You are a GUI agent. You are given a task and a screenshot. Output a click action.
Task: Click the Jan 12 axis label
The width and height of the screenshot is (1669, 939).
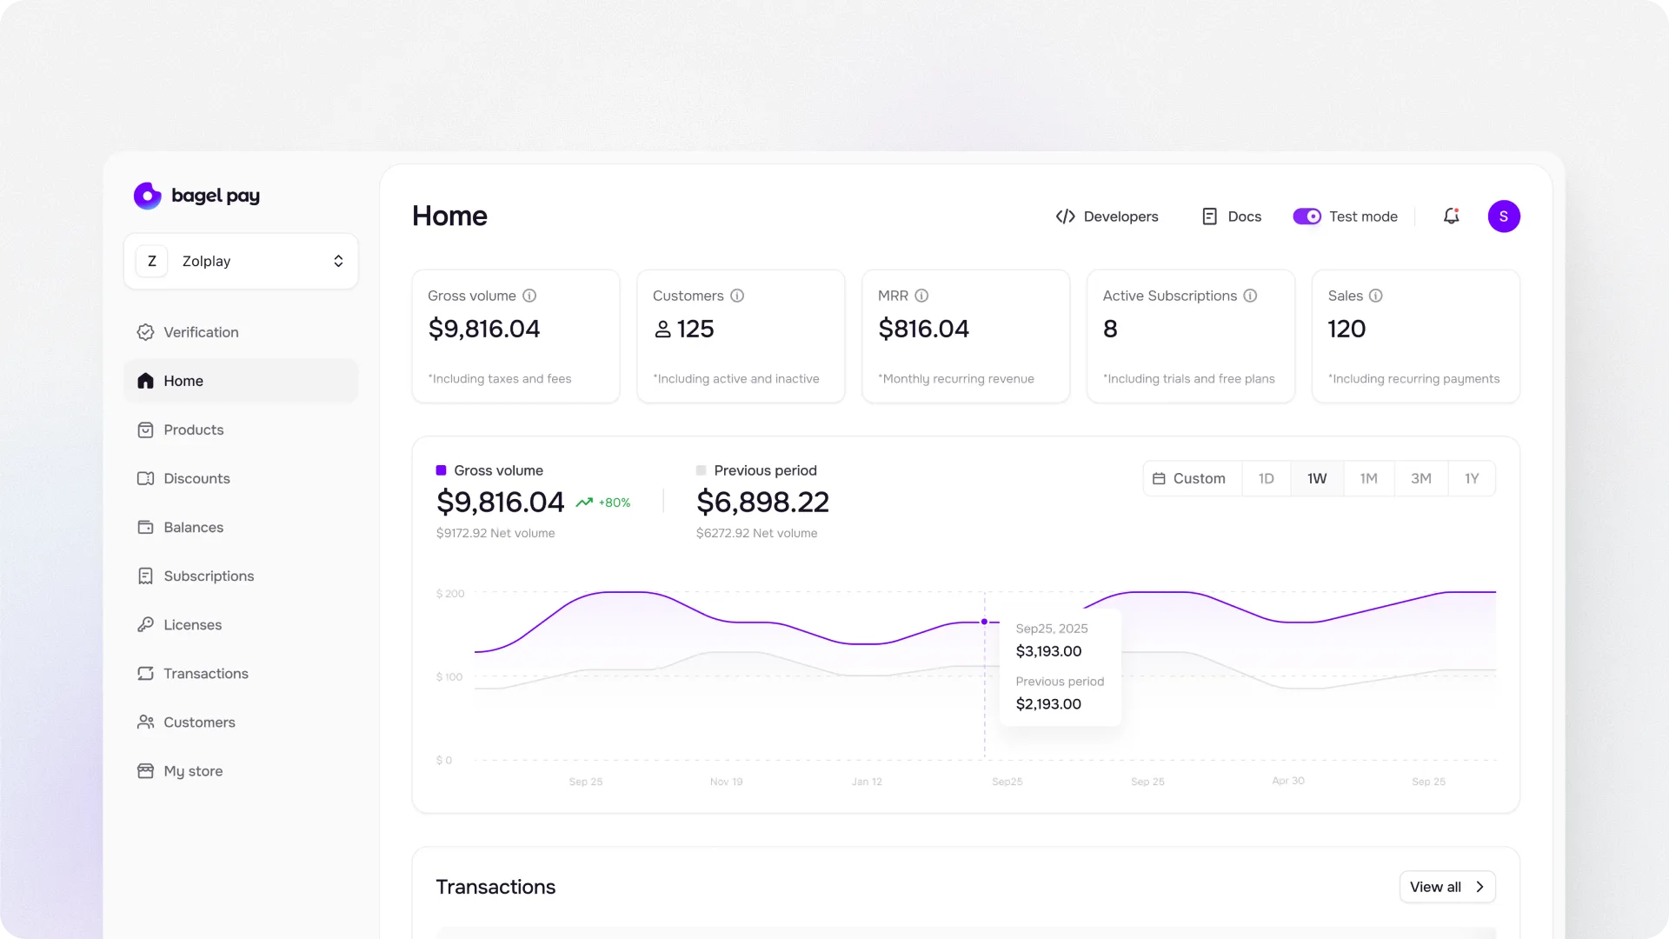coord(867,782)
